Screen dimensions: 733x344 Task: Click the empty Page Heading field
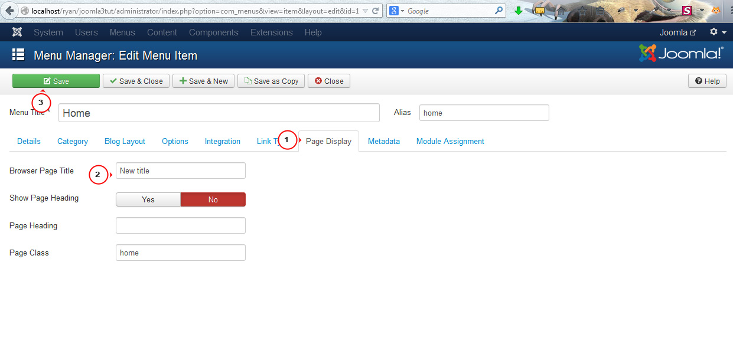coord(181,225)
